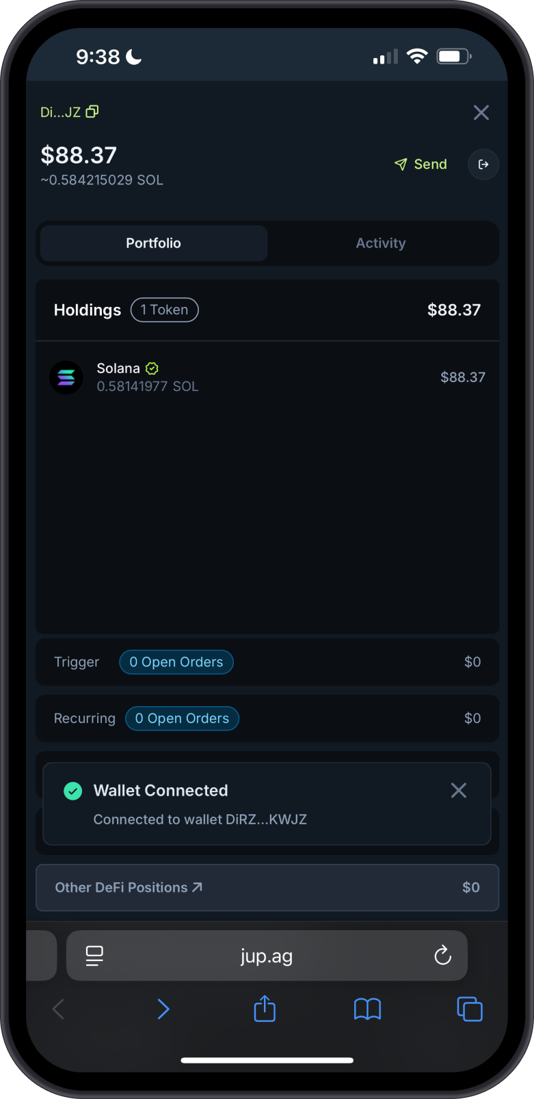Go forward in Safari
534x1099 pixels.
[x=163, y=1009]
